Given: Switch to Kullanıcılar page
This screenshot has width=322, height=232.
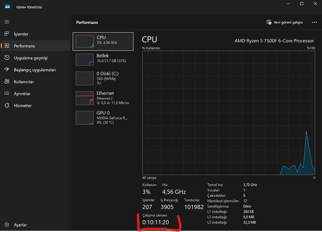Looking at the screenshot, I should tap(35, 82).
